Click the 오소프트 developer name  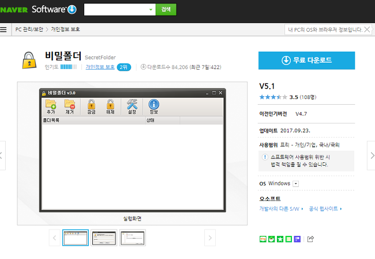click(270, 199)
